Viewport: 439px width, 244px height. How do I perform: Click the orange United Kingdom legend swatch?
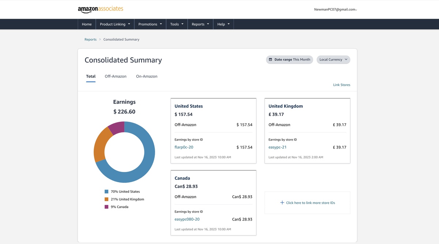[106, 199]
